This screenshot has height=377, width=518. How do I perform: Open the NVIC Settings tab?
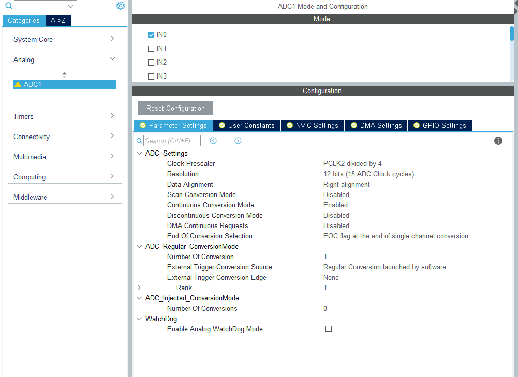(313, 125)
